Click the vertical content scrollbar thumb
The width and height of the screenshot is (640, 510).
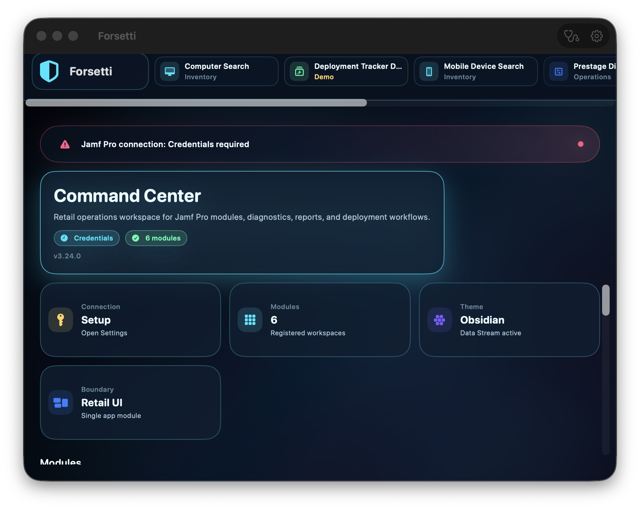coord(606,300)
